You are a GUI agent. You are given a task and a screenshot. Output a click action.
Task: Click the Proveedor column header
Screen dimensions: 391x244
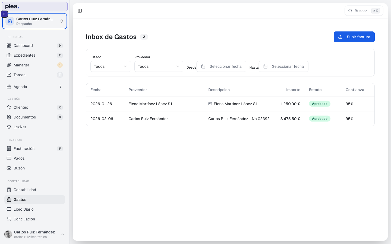point(138,90)
